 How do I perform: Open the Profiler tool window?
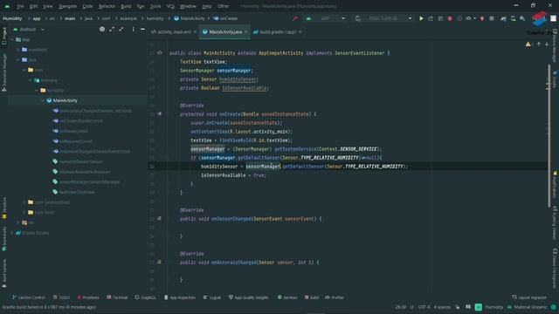[x=335, y=297]
